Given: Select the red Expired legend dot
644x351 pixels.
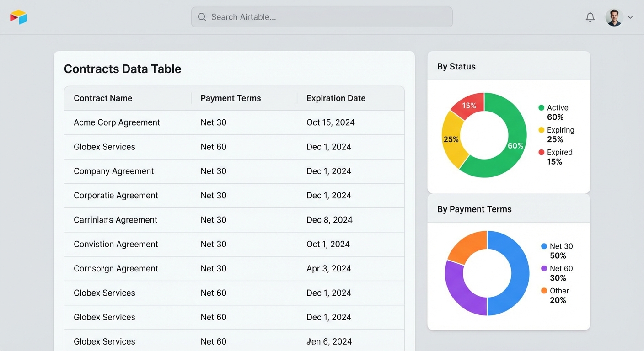Looking at the screenshot, I should [541, 152].
